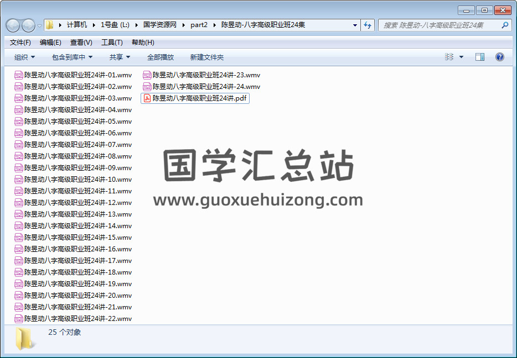The width and height of the screenshot is (517, 358).
Task: Select file name 陈昱动八字高级职业班24讲-13.wmv
Action: [x=78, y=214]
